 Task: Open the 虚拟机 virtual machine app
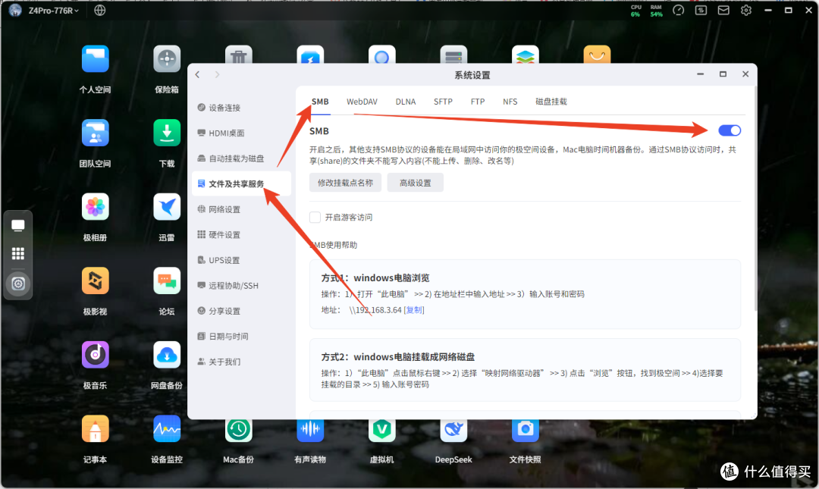point(381,430)
